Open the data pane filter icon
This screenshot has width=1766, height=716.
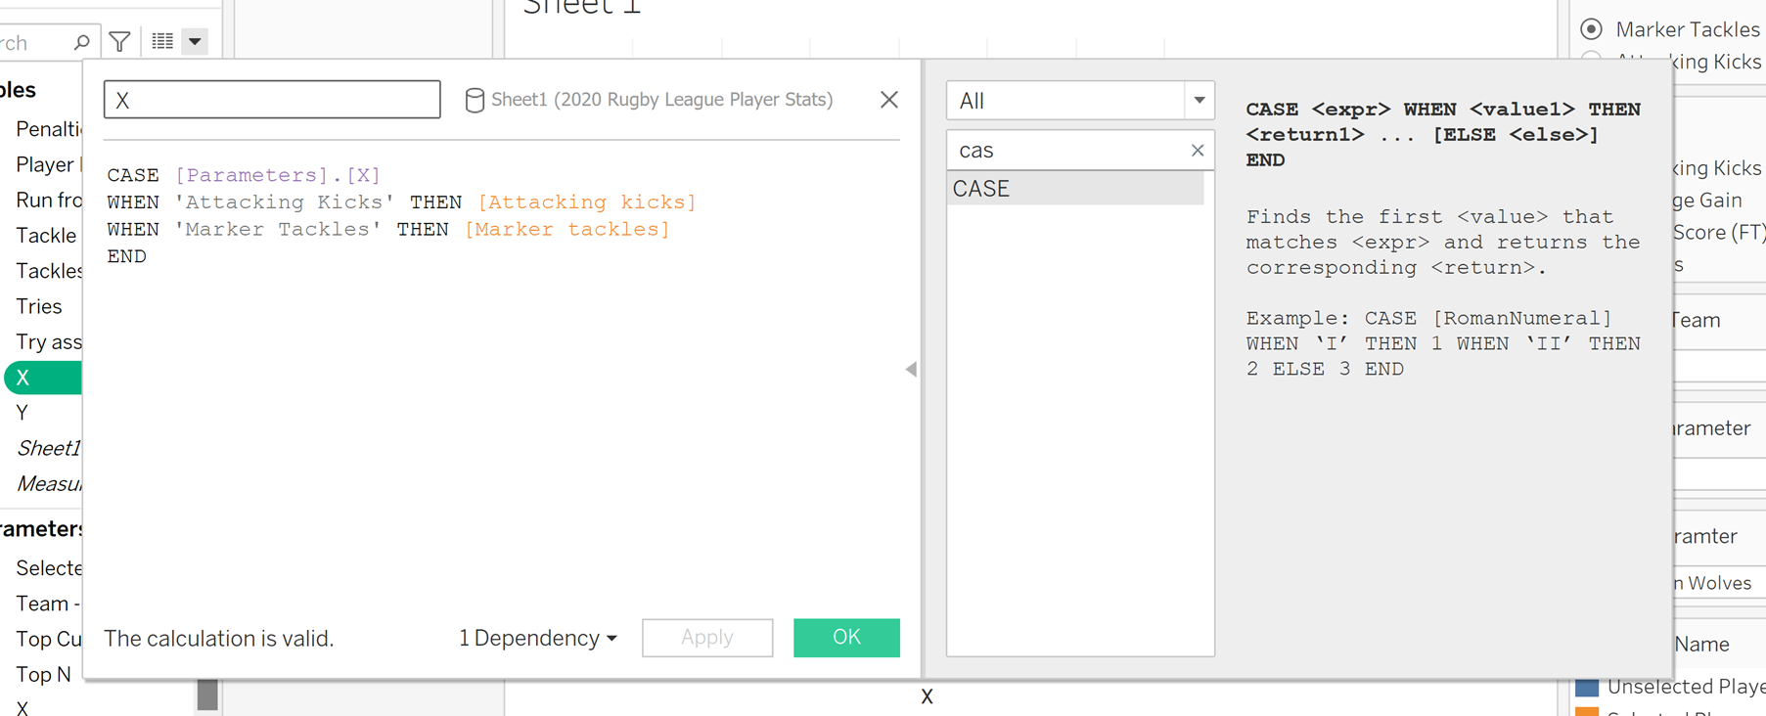[120, 42]
